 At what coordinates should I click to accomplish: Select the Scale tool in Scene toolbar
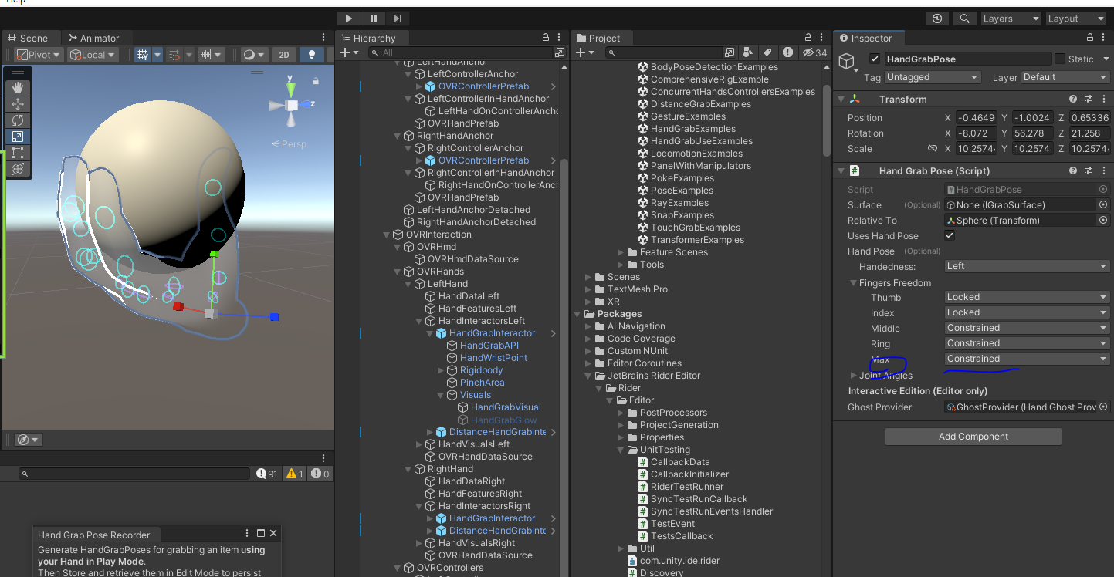coord(18,137)
